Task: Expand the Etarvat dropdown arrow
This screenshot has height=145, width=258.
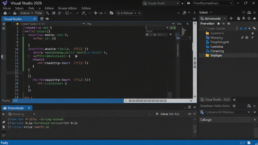Action: [x=32, y=13]
